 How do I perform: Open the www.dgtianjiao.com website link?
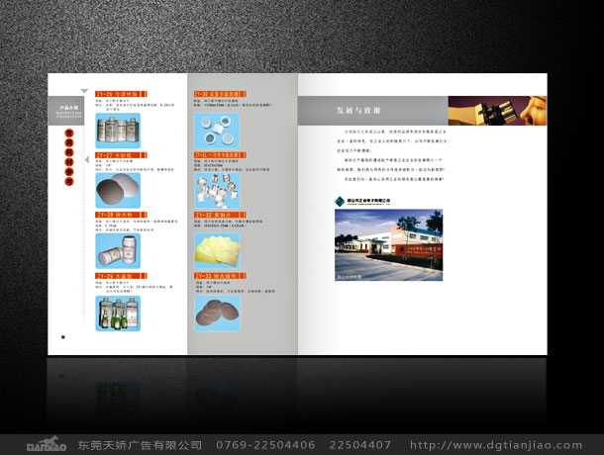tap(500, 445)
